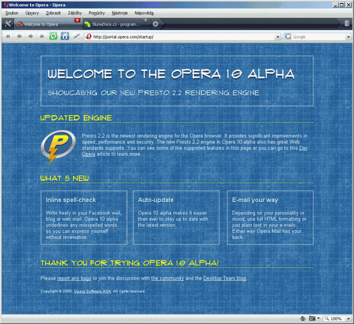
Task: Open the Záložky menu
Action: coord(75,13)
